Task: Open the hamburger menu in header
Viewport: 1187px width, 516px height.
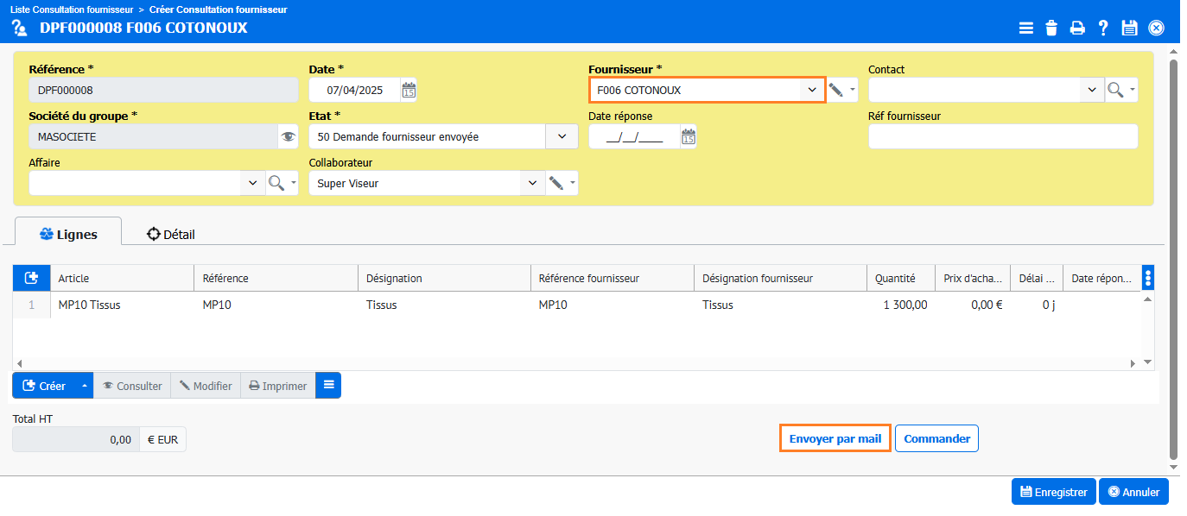Action: 1025,28
